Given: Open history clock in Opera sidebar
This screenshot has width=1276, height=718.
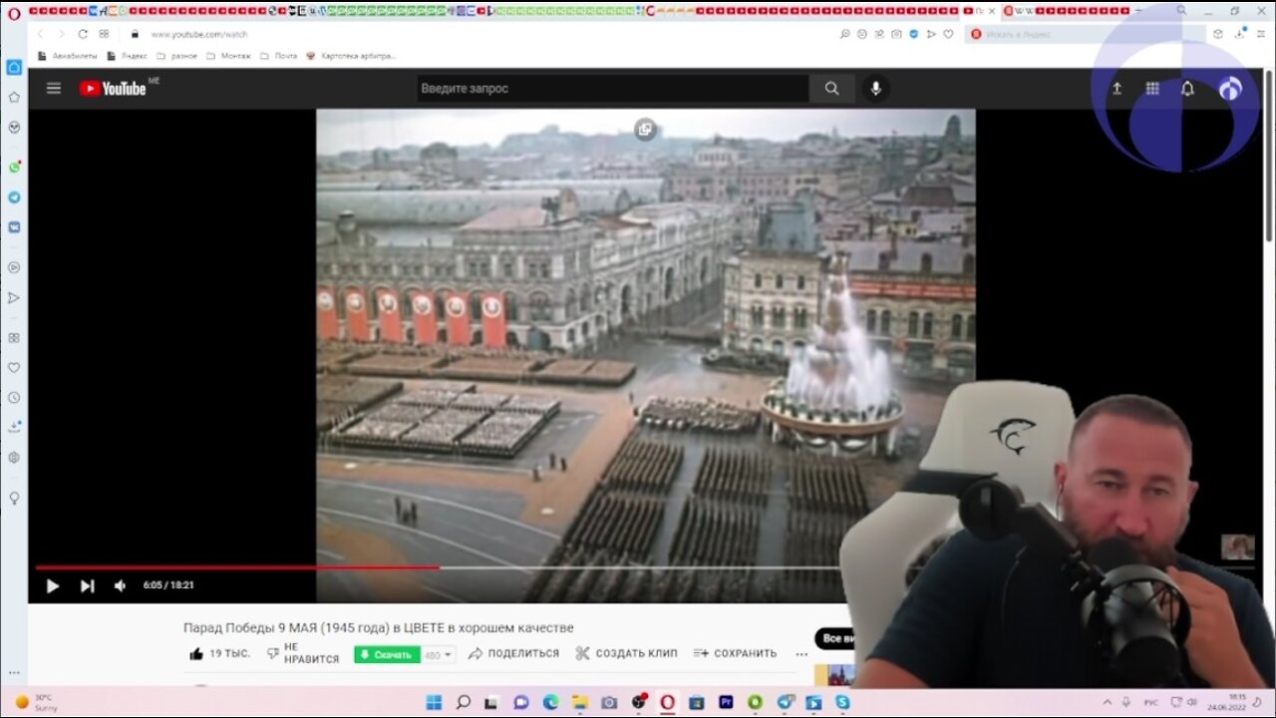Looking at the screenshot, I should [14, 397].
